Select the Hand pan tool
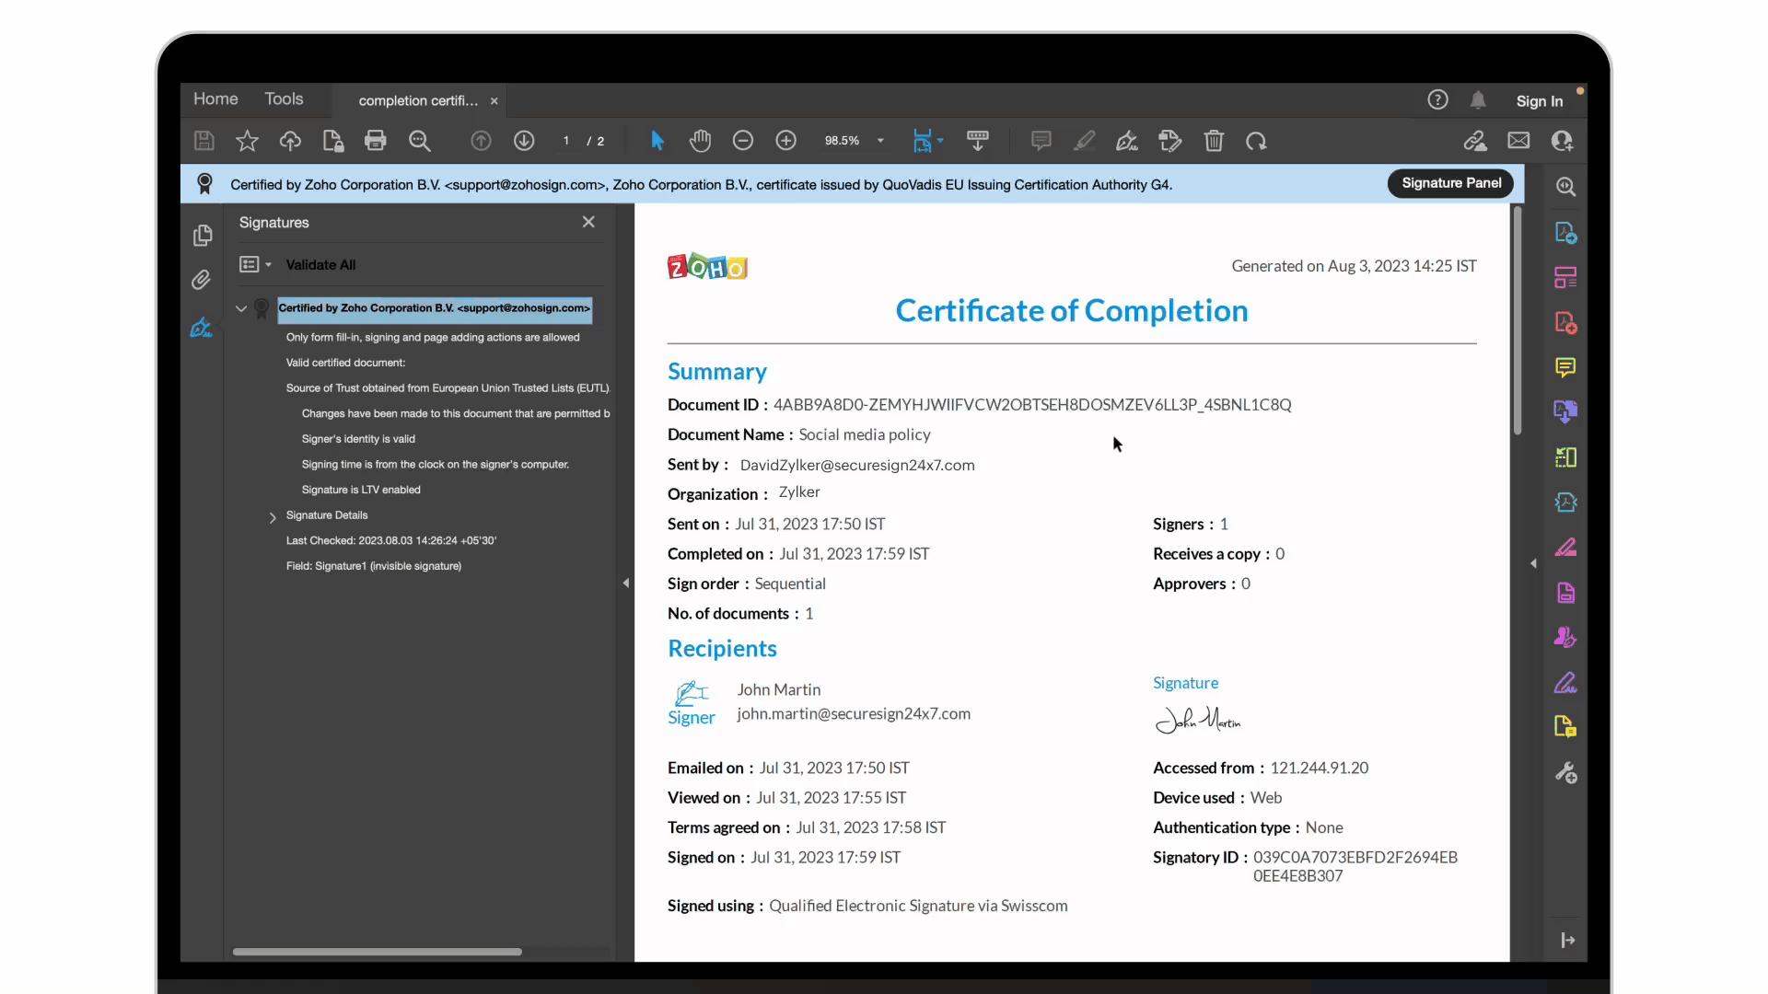 click(700, 141)
